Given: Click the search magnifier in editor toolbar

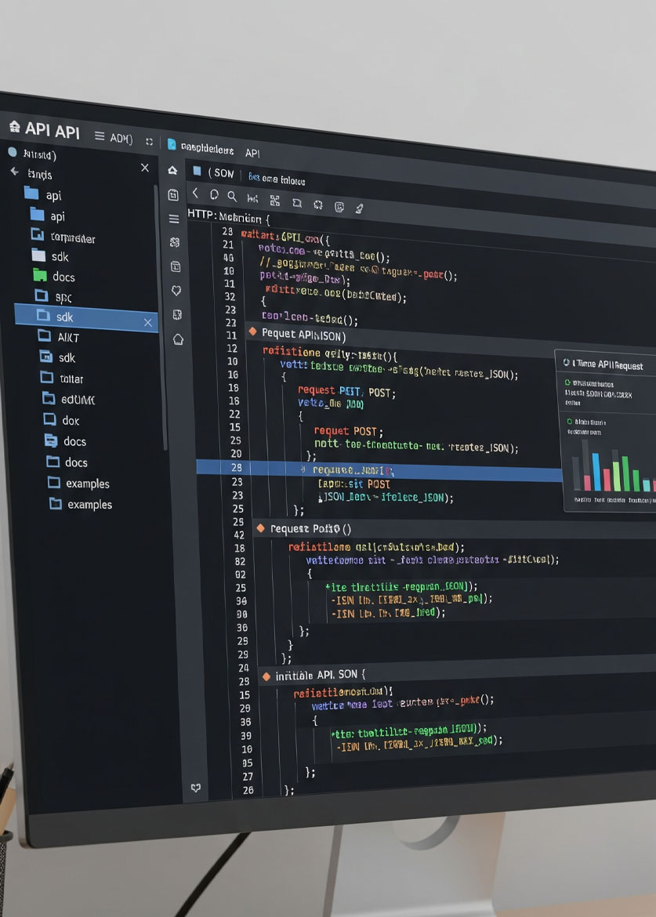Looking at the screenshot, I should coord(232,196).
